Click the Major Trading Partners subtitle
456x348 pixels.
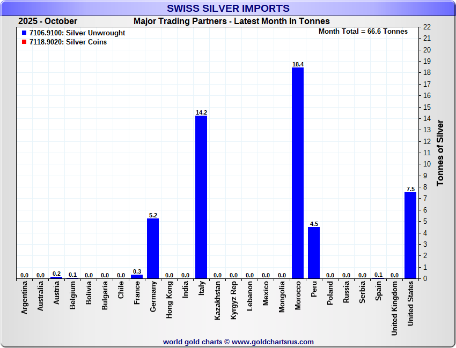click(x=231, y=21)
